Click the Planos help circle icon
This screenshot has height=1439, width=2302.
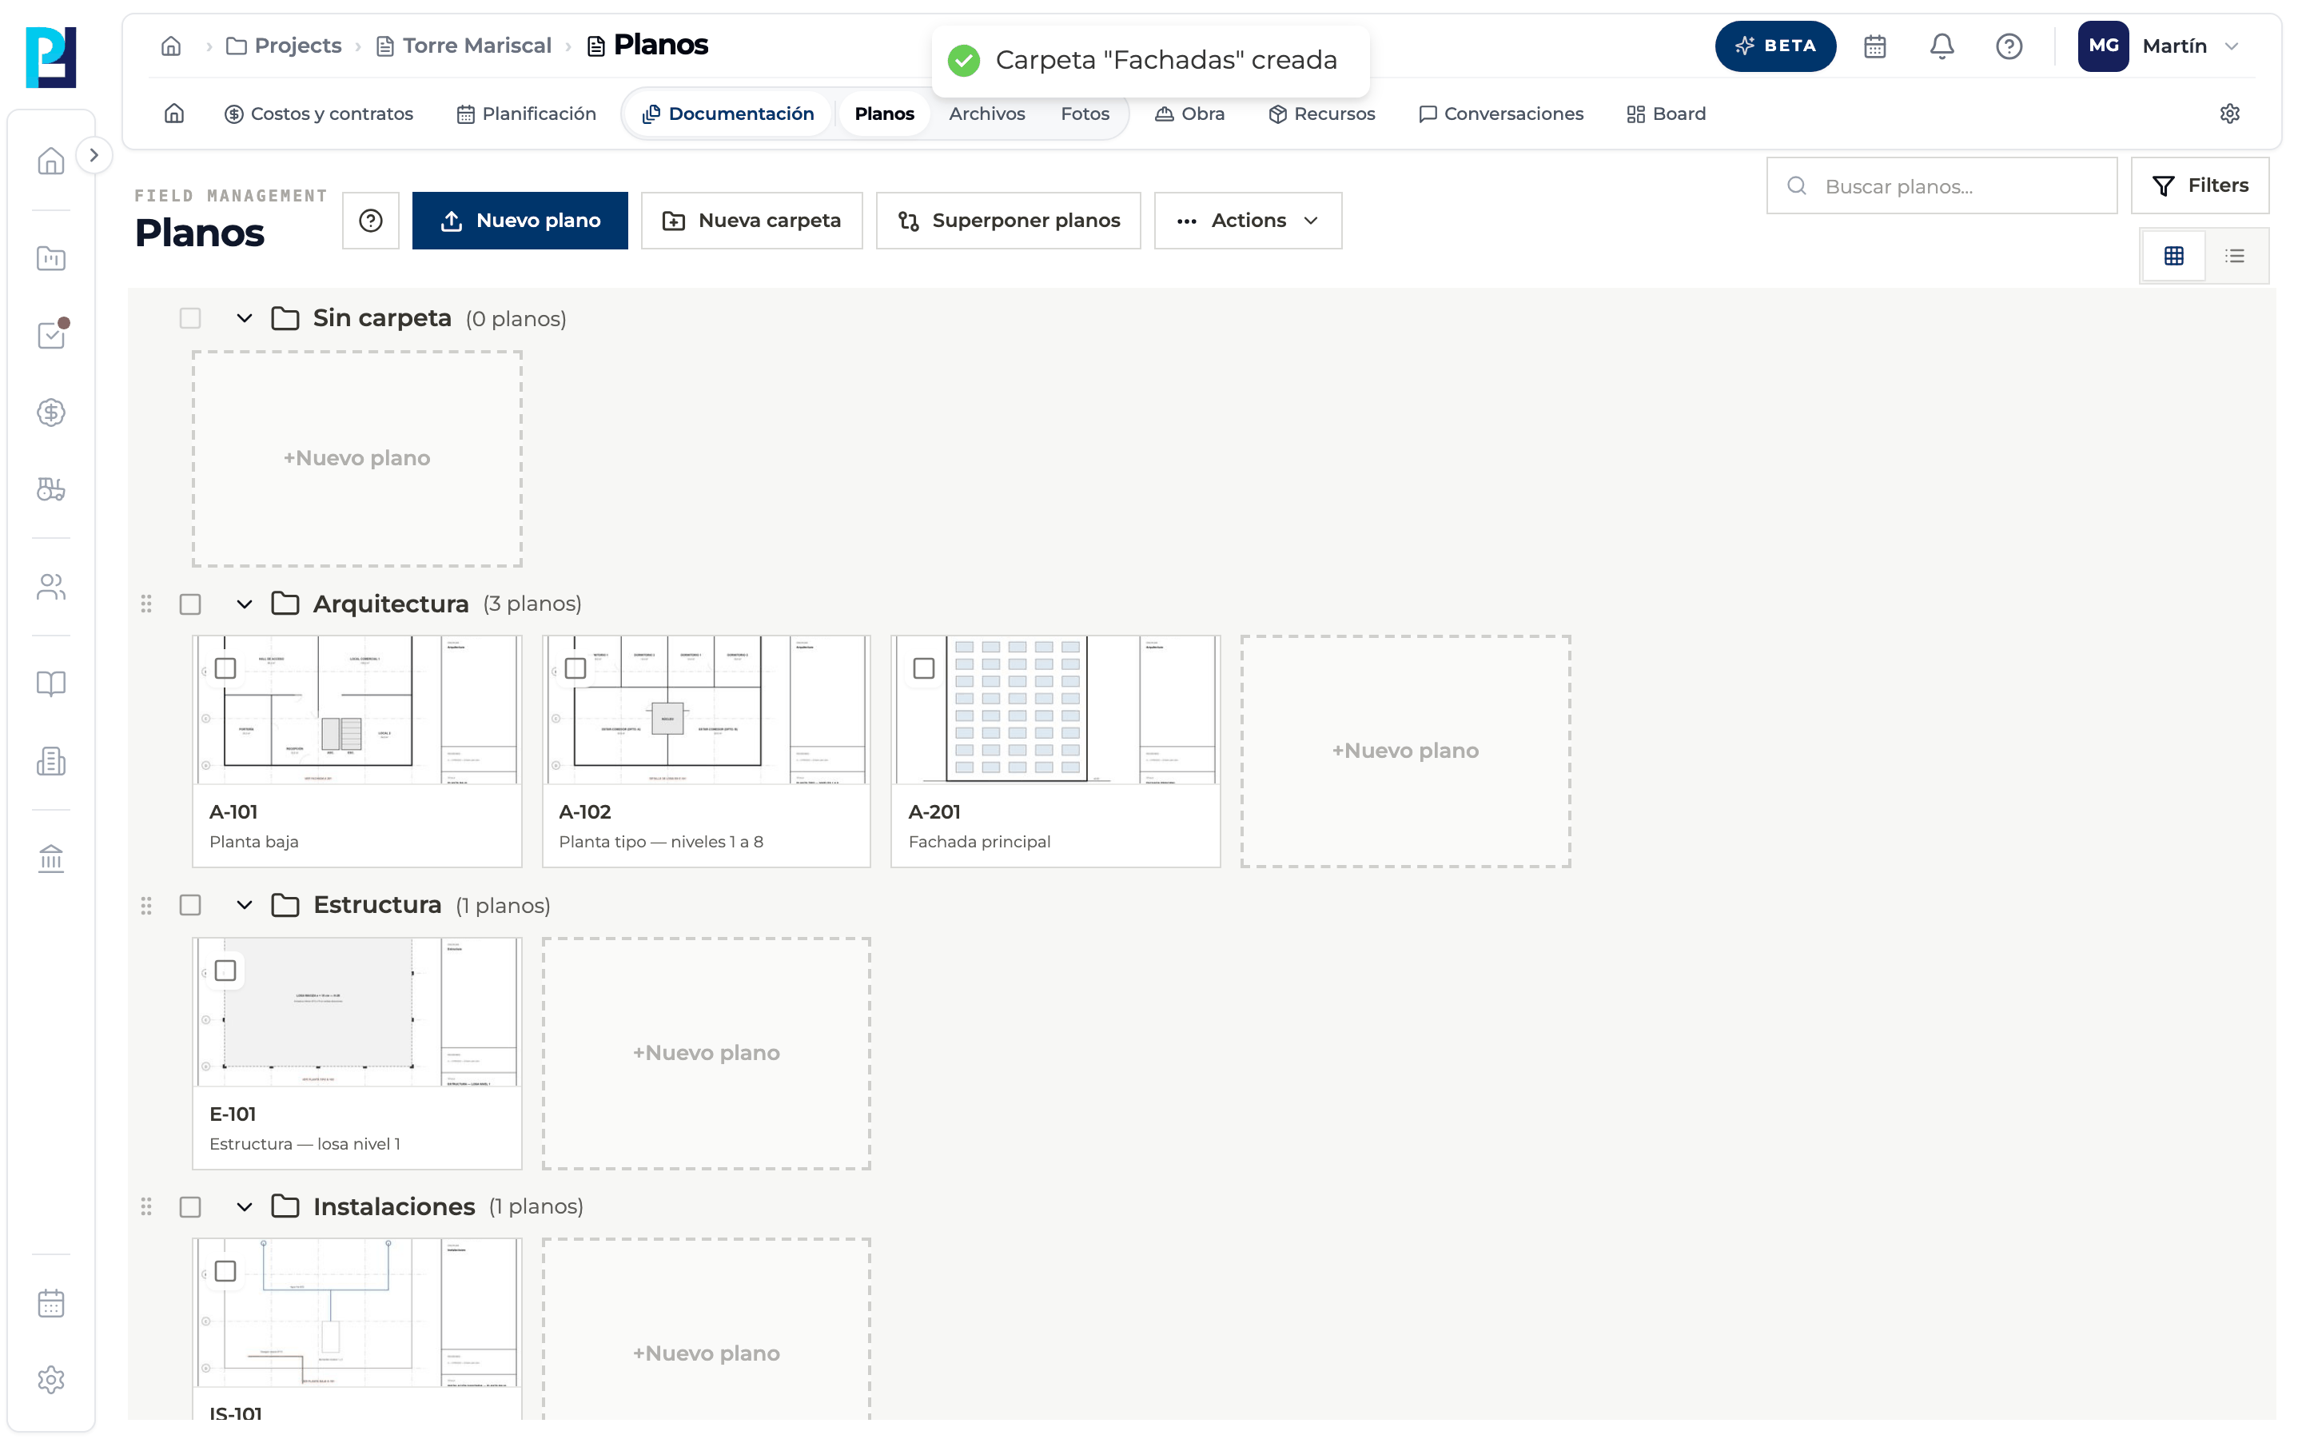coord(371,221)
